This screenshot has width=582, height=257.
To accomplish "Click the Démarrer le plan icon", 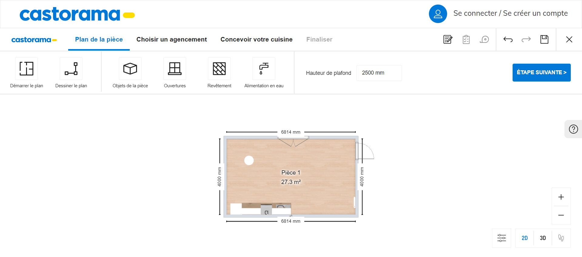I will tap(27, 68).
